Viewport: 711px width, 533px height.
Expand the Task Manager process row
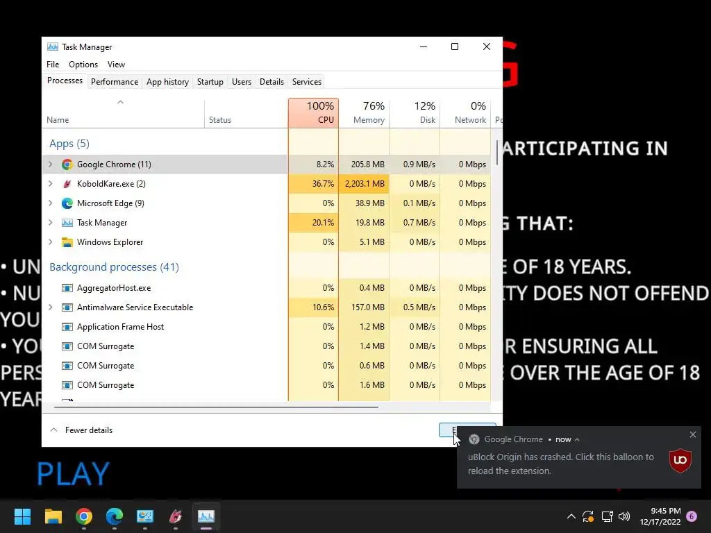(50, 223)
